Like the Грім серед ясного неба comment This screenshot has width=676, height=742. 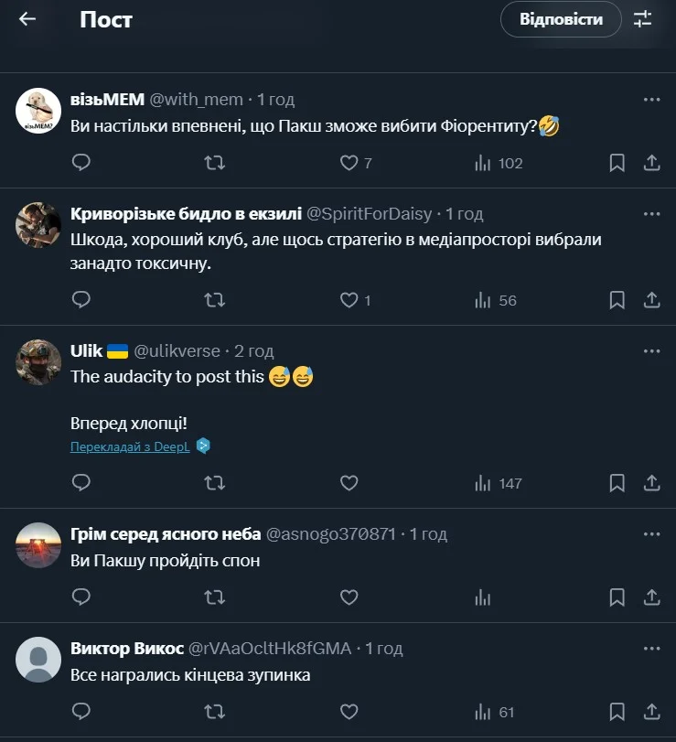349,597
